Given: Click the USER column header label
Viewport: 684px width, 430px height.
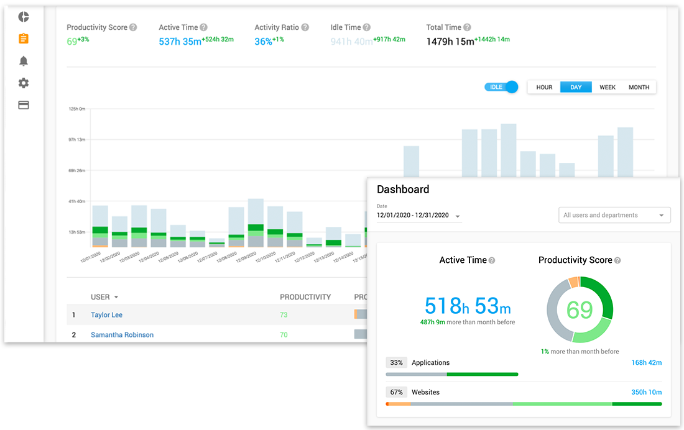Looking at the screenshot, I should pyautogui.click(x=100, y=297).
